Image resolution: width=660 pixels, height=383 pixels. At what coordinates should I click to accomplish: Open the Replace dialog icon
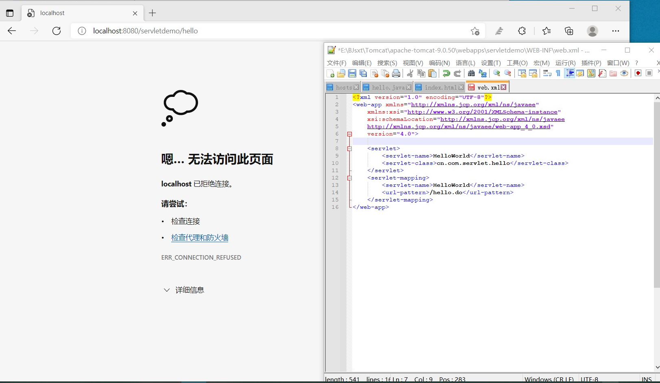coord(482,73)
